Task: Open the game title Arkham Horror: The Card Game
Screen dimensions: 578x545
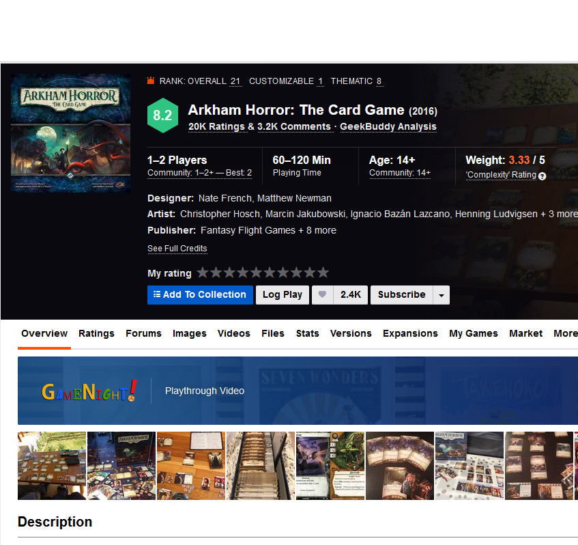Action: [296, 110]
